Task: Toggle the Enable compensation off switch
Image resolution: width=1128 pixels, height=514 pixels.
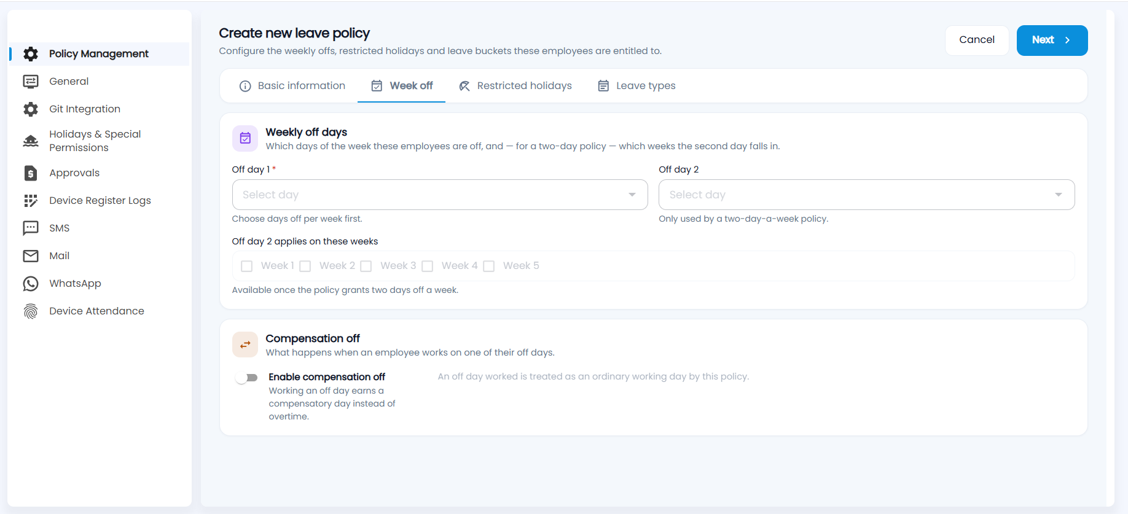Action: click(x=246, y=378)
